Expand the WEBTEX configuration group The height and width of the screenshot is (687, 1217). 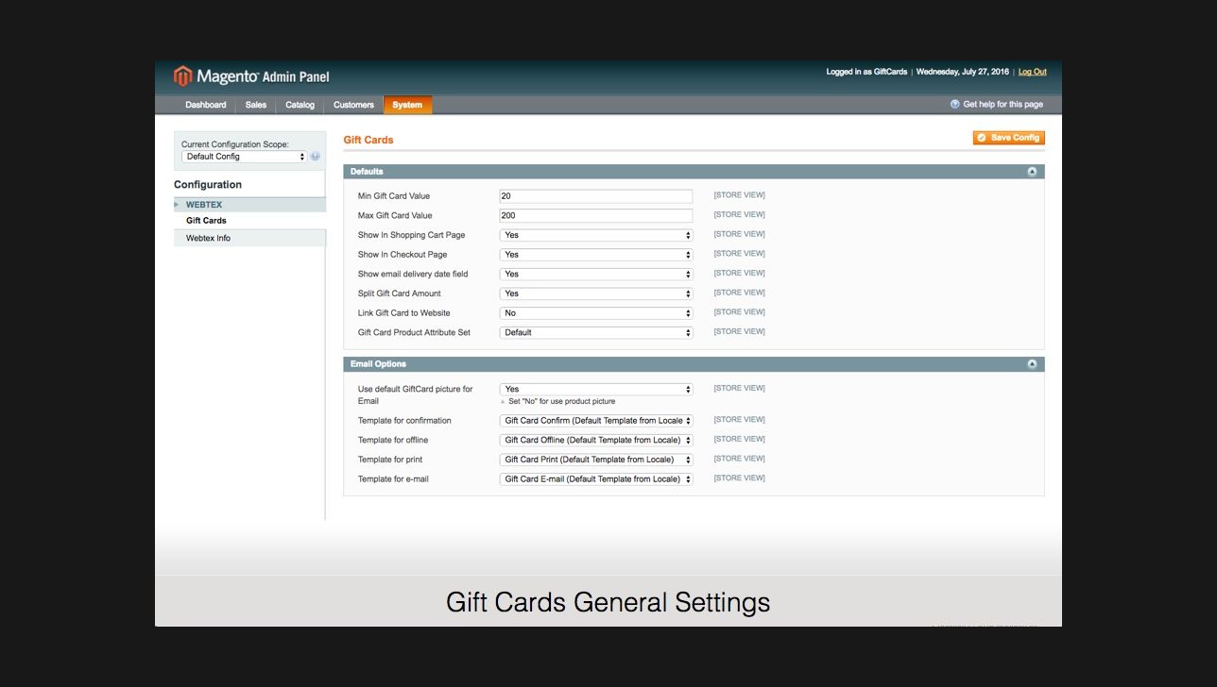203,205
